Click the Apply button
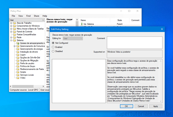173x117 pixels. pos(155,106)
